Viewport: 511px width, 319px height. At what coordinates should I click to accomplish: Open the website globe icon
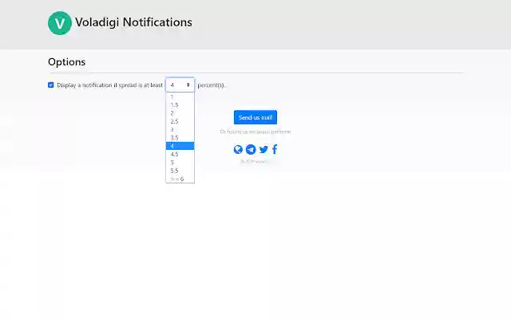[238, 149]
